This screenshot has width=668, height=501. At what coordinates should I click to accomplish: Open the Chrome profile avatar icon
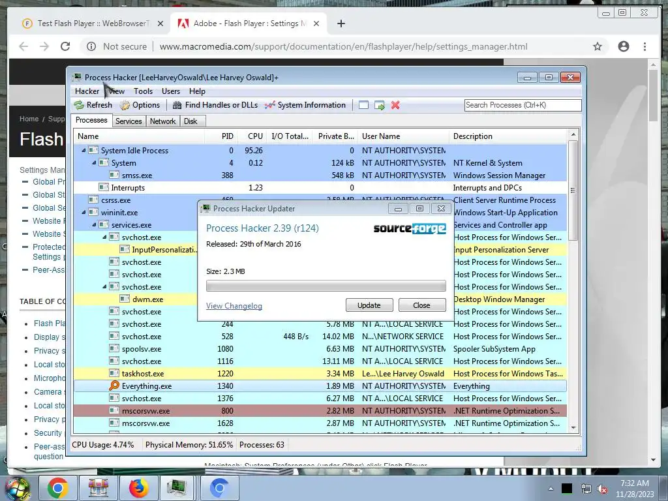coord(623,46)
